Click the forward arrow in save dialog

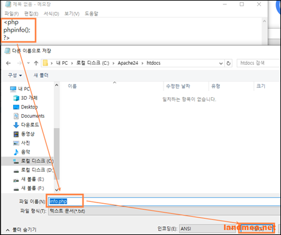point(19,63)
